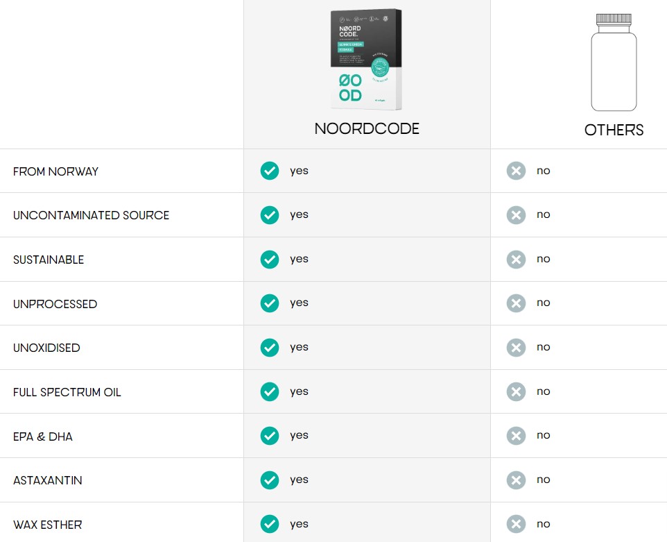This screenshot has height=542, width=667.
Task: Click 'yes' text in Unprocessed row
Action: 299,303
